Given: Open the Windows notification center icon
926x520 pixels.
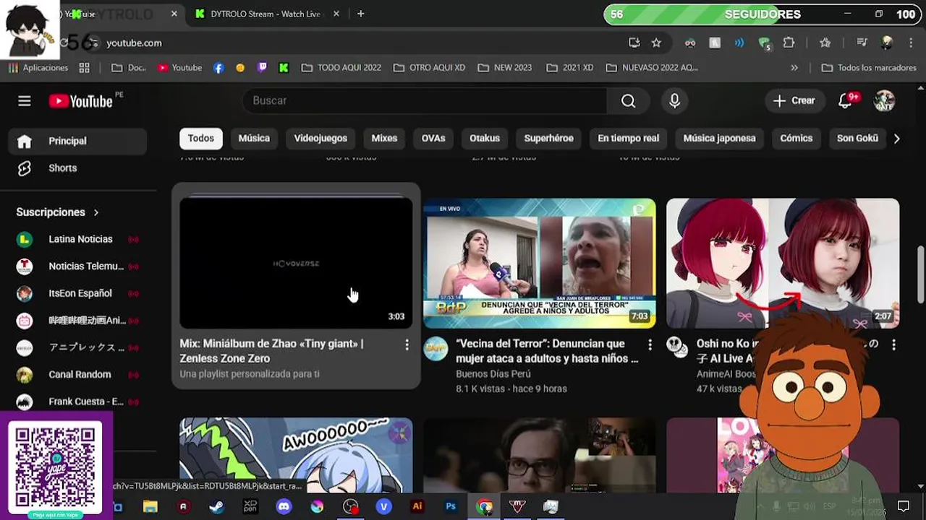Looking at the screenshot, I should click(903, 506).
